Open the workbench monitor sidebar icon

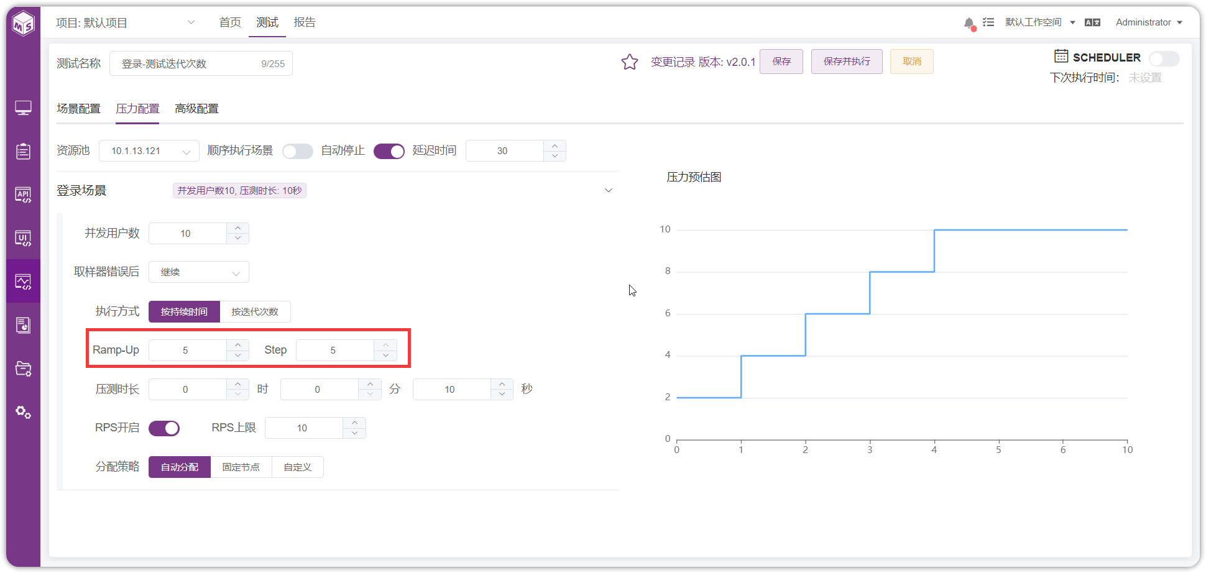click(24, 108)
